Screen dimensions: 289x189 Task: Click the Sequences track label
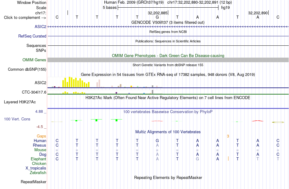tap(36, 45)
